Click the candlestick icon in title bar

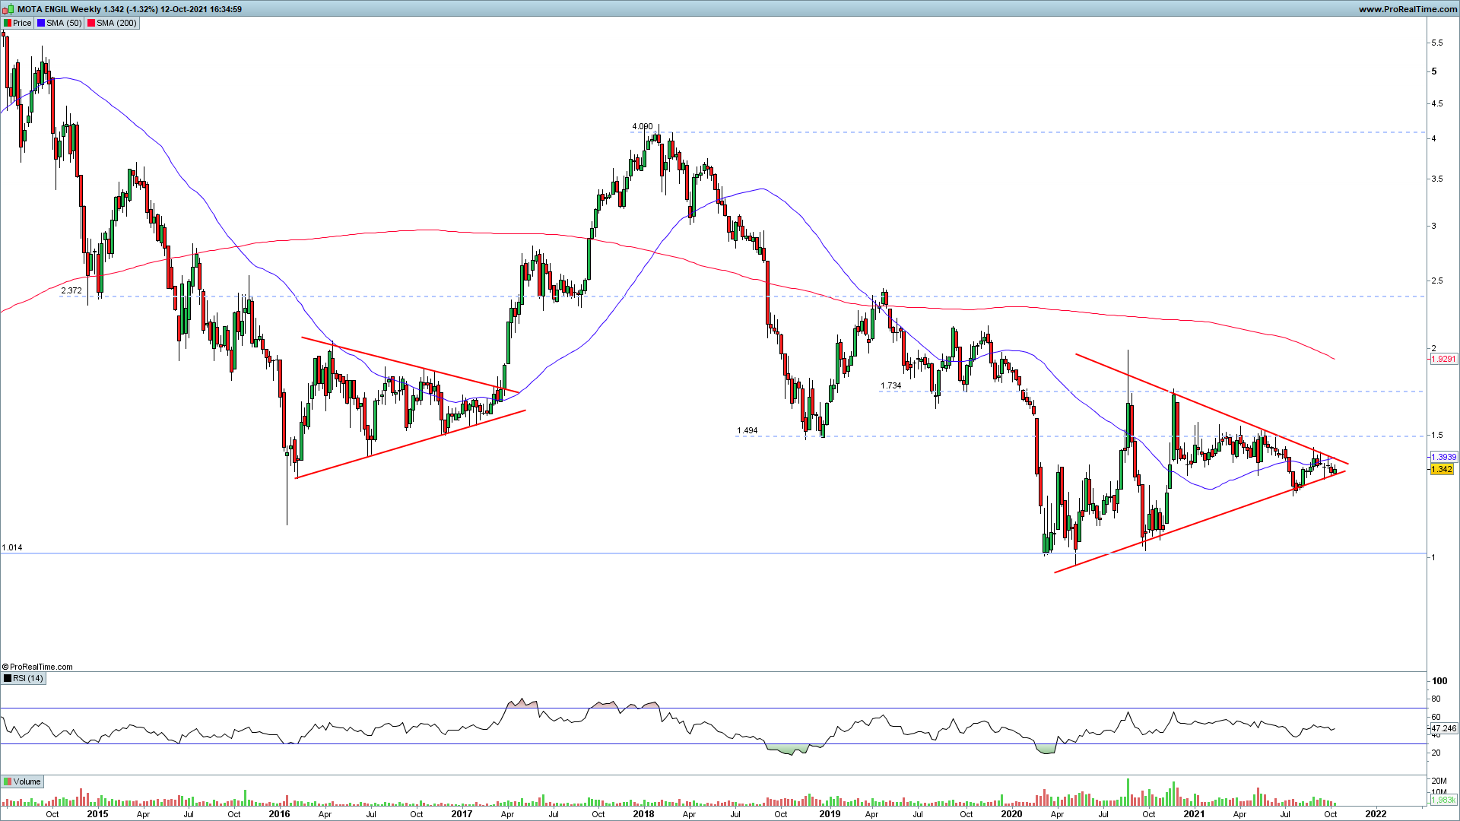pos(8,9)
